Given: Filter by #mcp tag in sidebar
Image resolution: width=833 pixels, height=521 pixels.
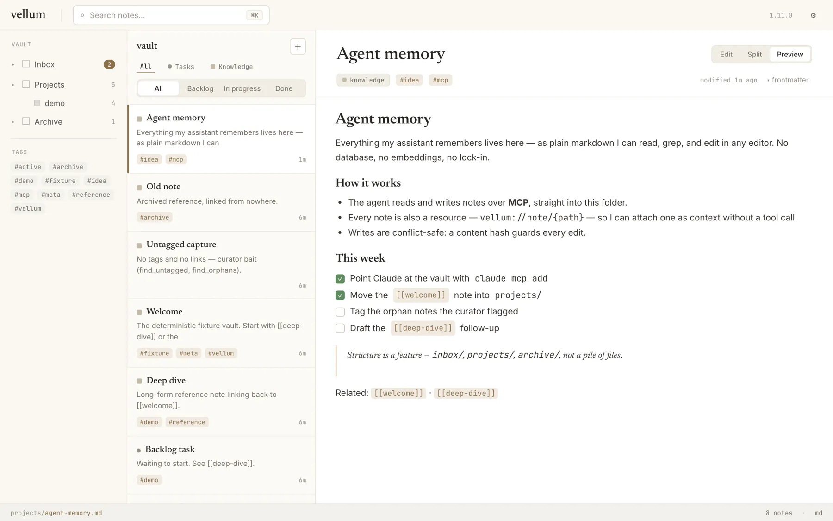Looking at the screenshot, I should (22, 195).
